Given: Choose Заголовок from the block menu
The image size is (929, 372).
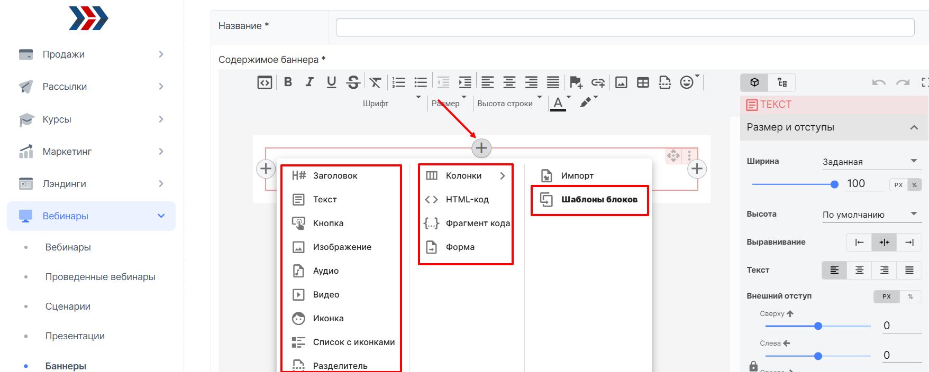Looking at the screenshot, I should (x=335, y=175).
